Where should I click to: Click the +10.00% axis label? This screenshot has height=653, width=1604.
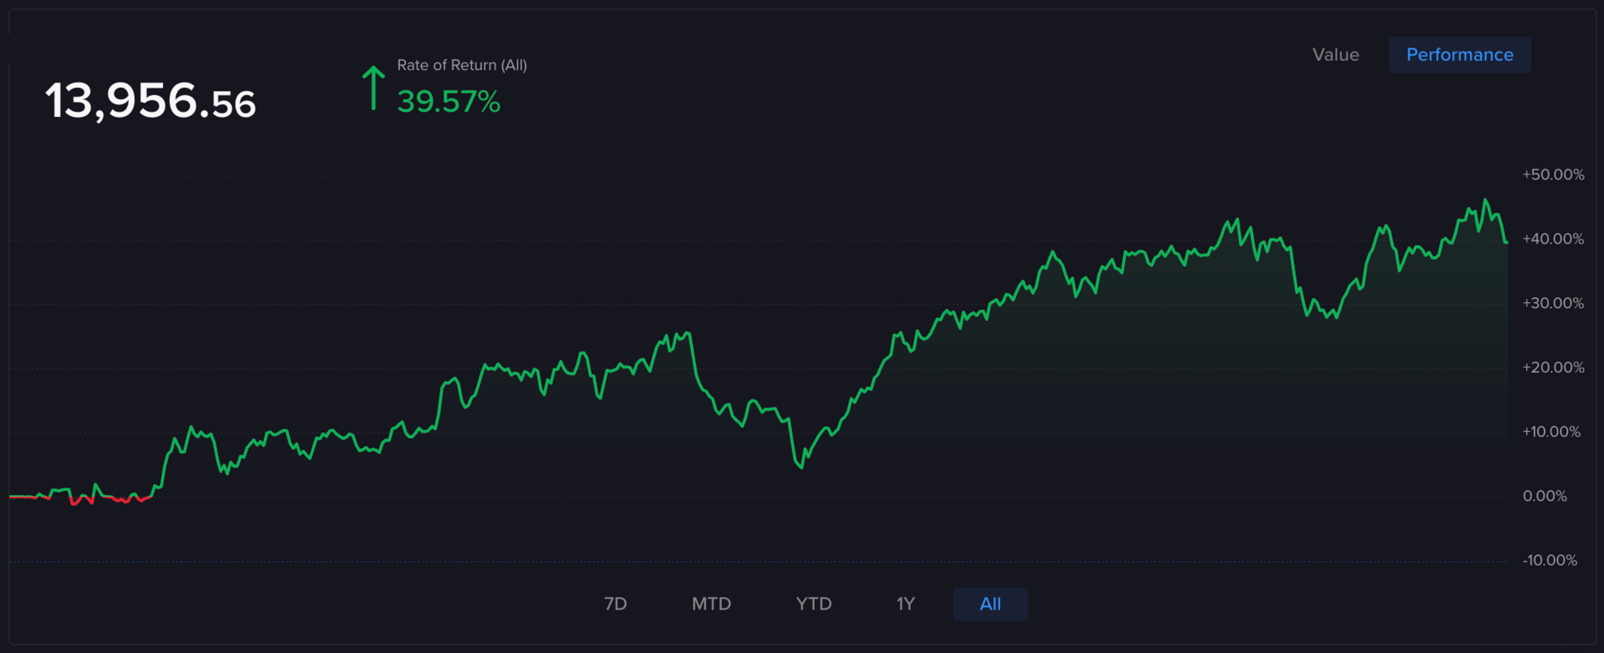pyautogui.click(x=1551, y=432)
